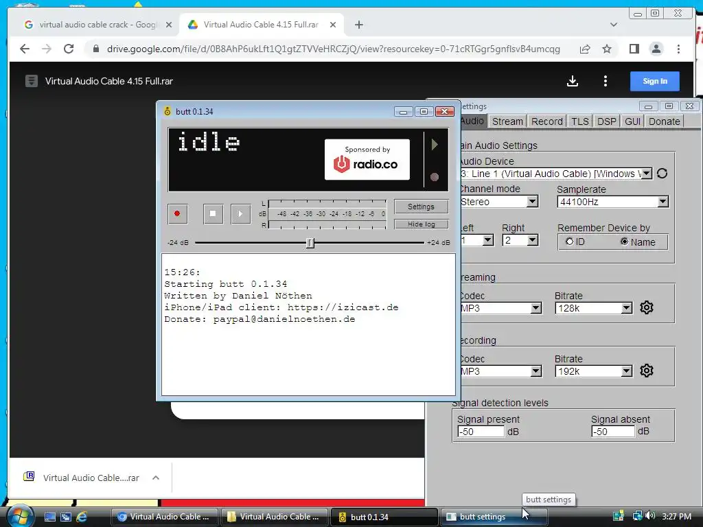
Task: Open the GUI tab in settings
Action: click(x=632, y=121)
